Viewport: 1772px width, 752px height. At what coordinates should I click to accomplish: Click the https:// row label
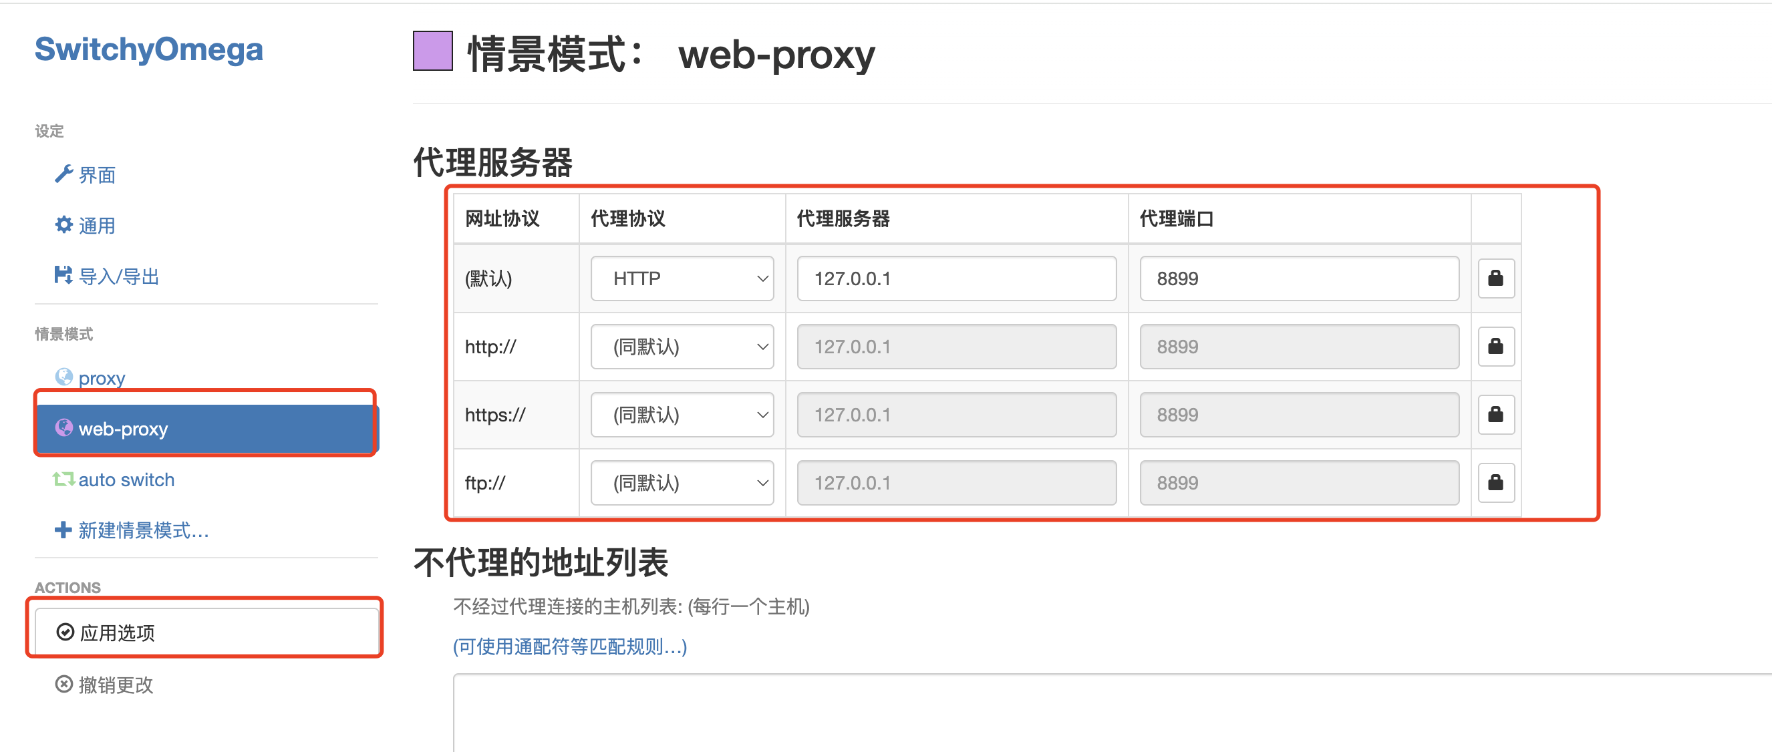(x=495, y=415)
